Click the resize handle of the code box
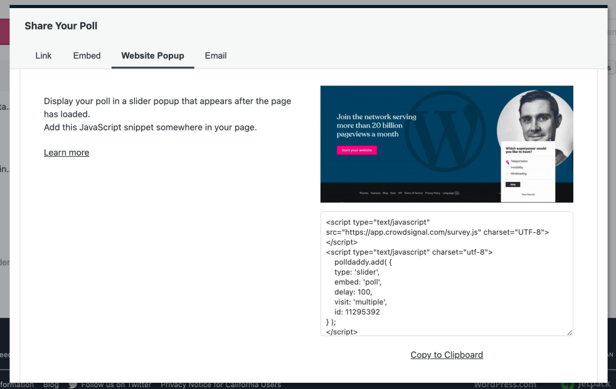Screen dimensions: 616x389 [x=569, y=332]
